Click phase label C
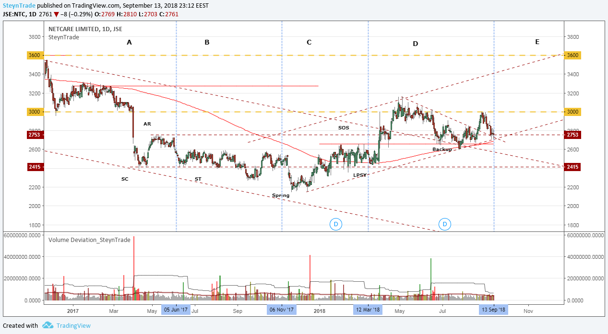This screenshot has height=334, width=608. click(309, 42)
